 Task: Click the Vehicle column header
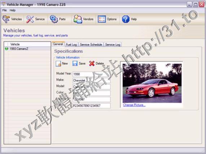click(30, 44)
